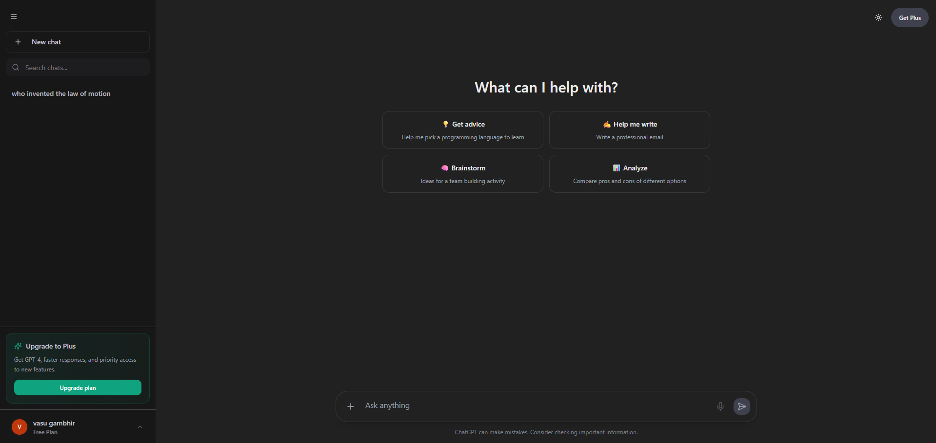Start voice input with the microphone icon
This screenshot has height=443, width=936.
tap(720, 406)
